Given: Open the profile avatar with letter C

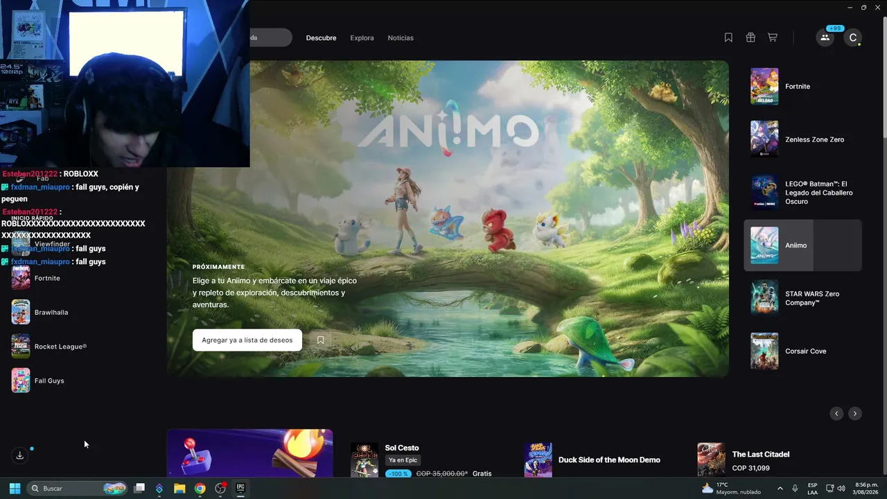Looking at the screenshot, I should (x=853, y=37).
